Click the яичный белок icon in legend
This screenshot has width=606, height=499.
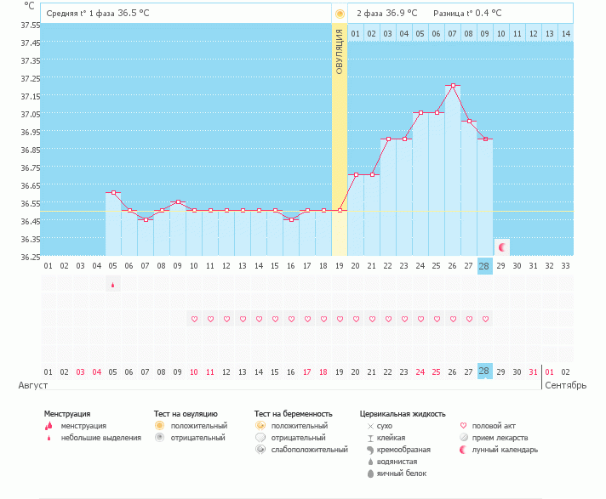(369, 473)
